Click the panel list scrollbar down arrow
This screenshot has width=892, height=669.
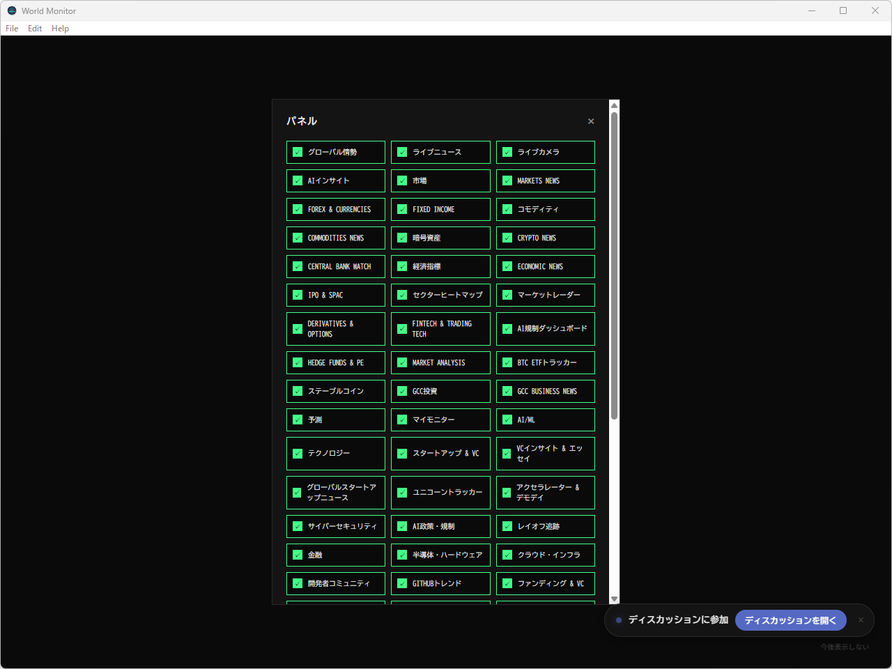614,599
